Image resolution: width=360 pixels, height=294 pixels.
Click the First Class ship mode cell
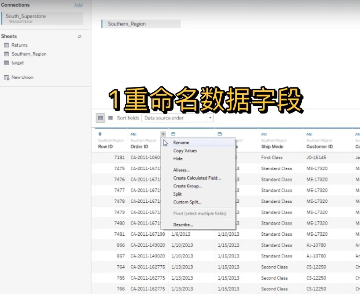point(272,158)
